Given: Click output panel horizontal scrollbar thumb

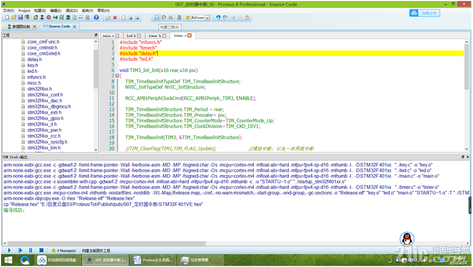Looking at the screenshot, I should tap(106, 243).
